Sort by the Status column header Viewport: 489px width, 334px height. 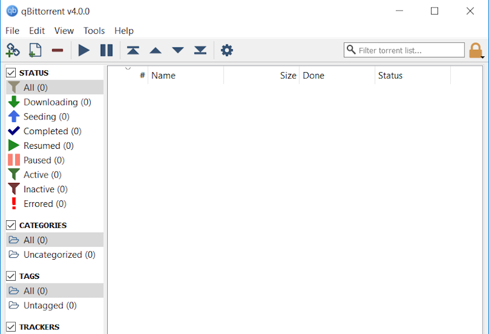click(x=413, y=76)
